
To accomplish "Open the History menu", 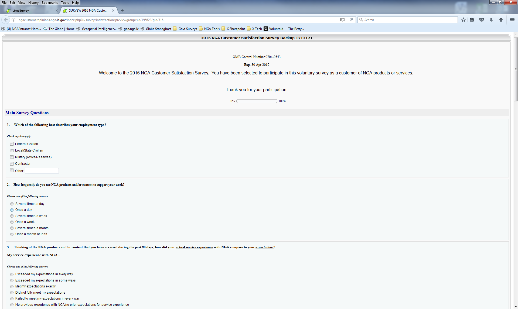I will [33, 3].
